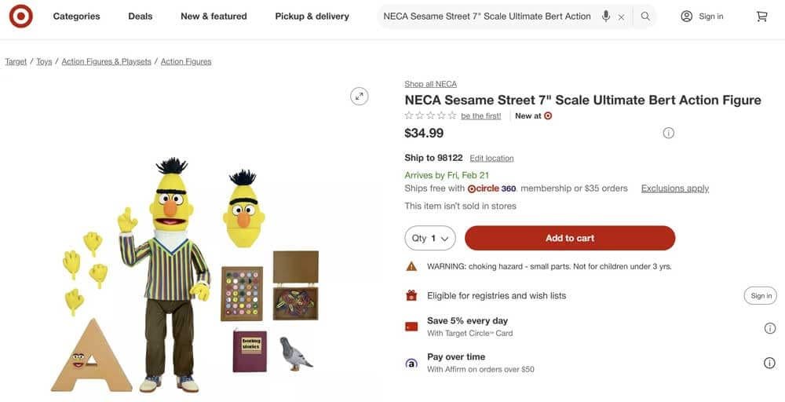
Task: Start voice search with the microphone
Action: [x=606, y=16]
